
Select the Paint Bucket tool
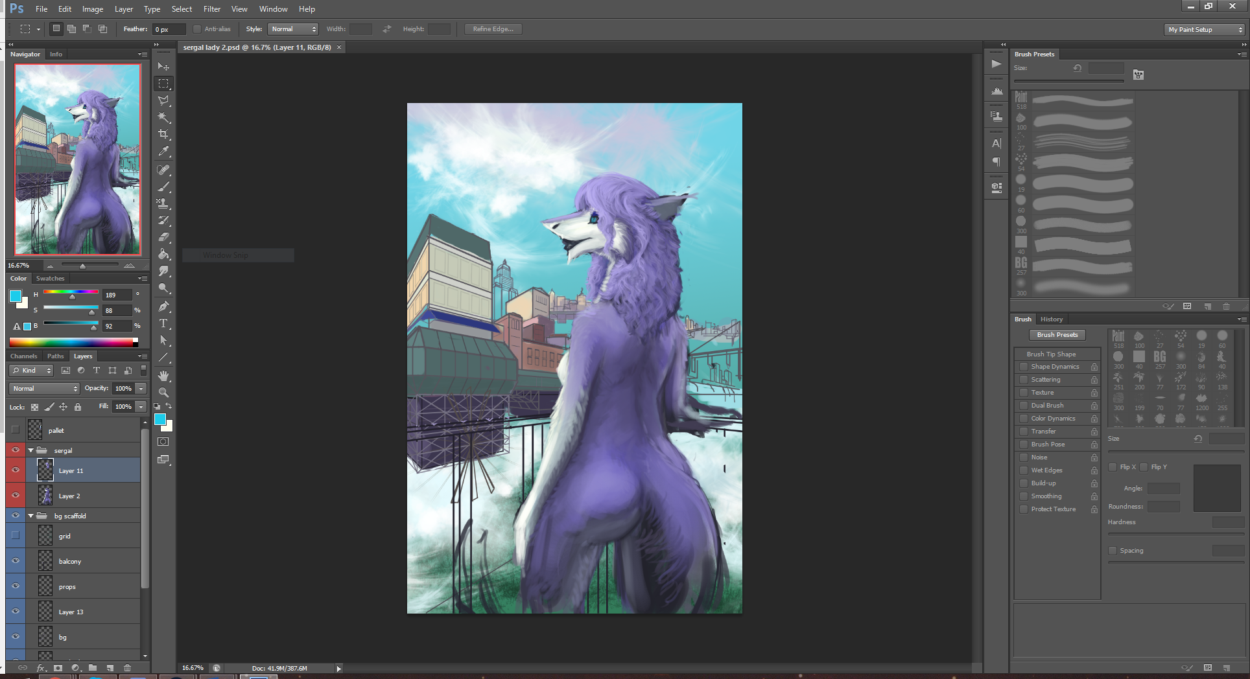click(163, 254)
